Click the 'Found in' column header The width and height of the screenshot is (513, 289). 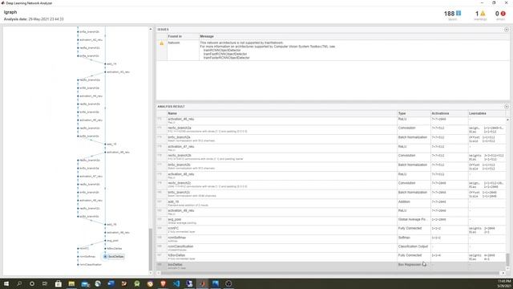point(175,36)
